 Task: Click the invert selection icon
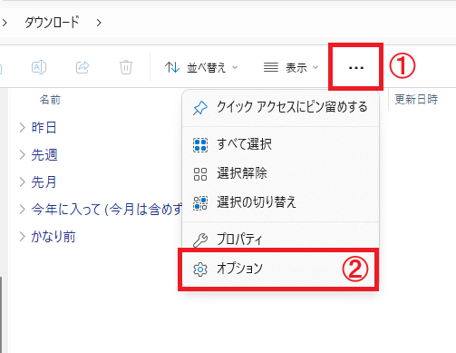tap(200, 203)
